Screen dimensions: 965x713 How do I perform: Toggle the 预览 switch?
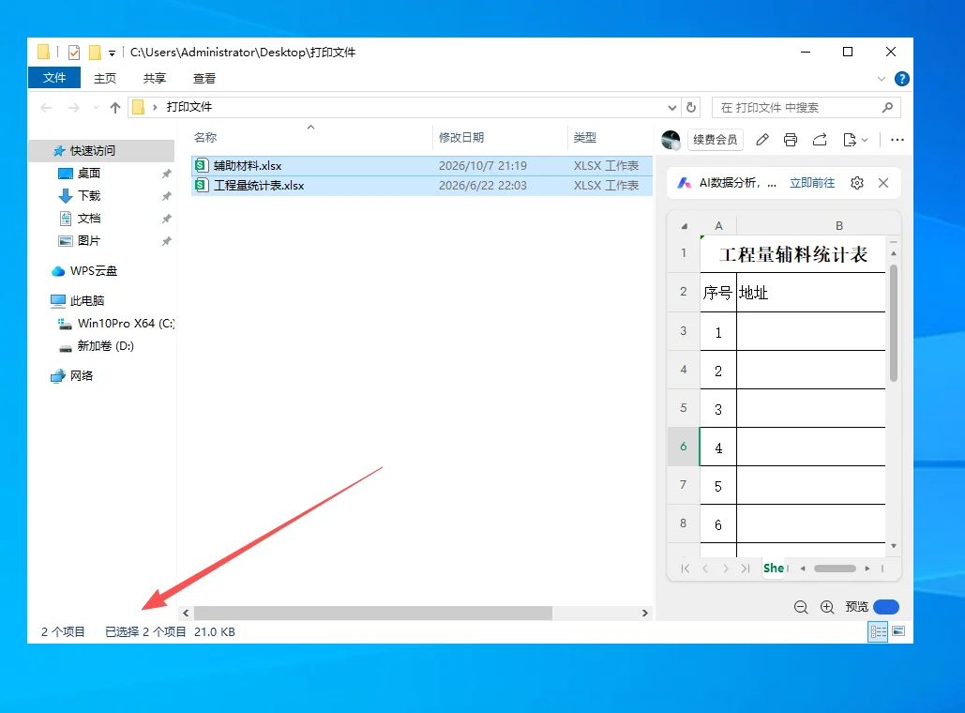click(x=886, y=607)
